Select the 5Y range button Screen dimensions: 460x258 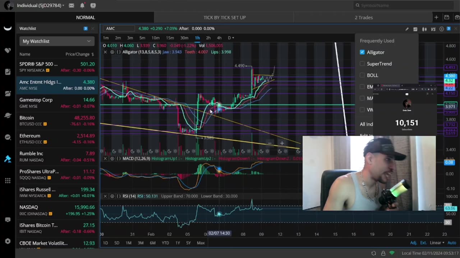pyautogui.click(x=188, y=243)
